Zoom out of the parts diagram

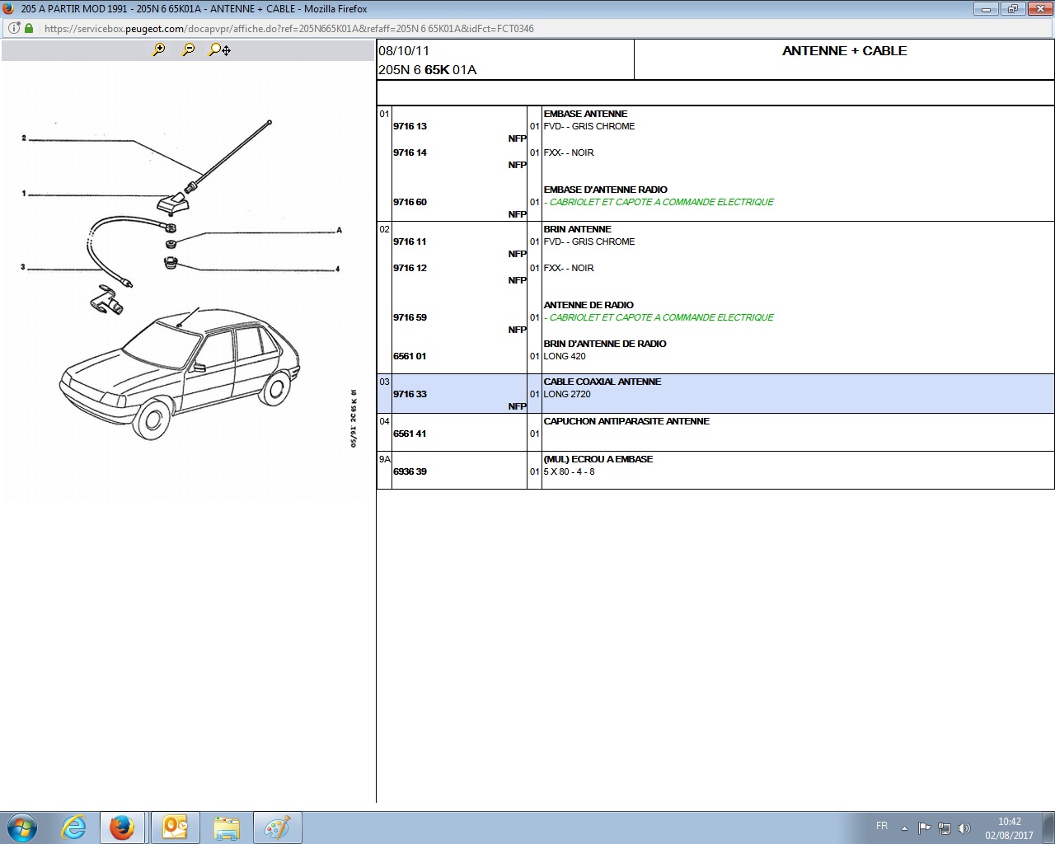click(x=189, y=49)
